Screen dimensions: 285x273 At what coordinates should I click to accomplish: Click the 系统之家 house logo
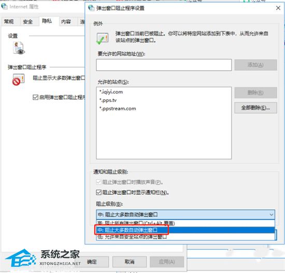click(20, 258)
